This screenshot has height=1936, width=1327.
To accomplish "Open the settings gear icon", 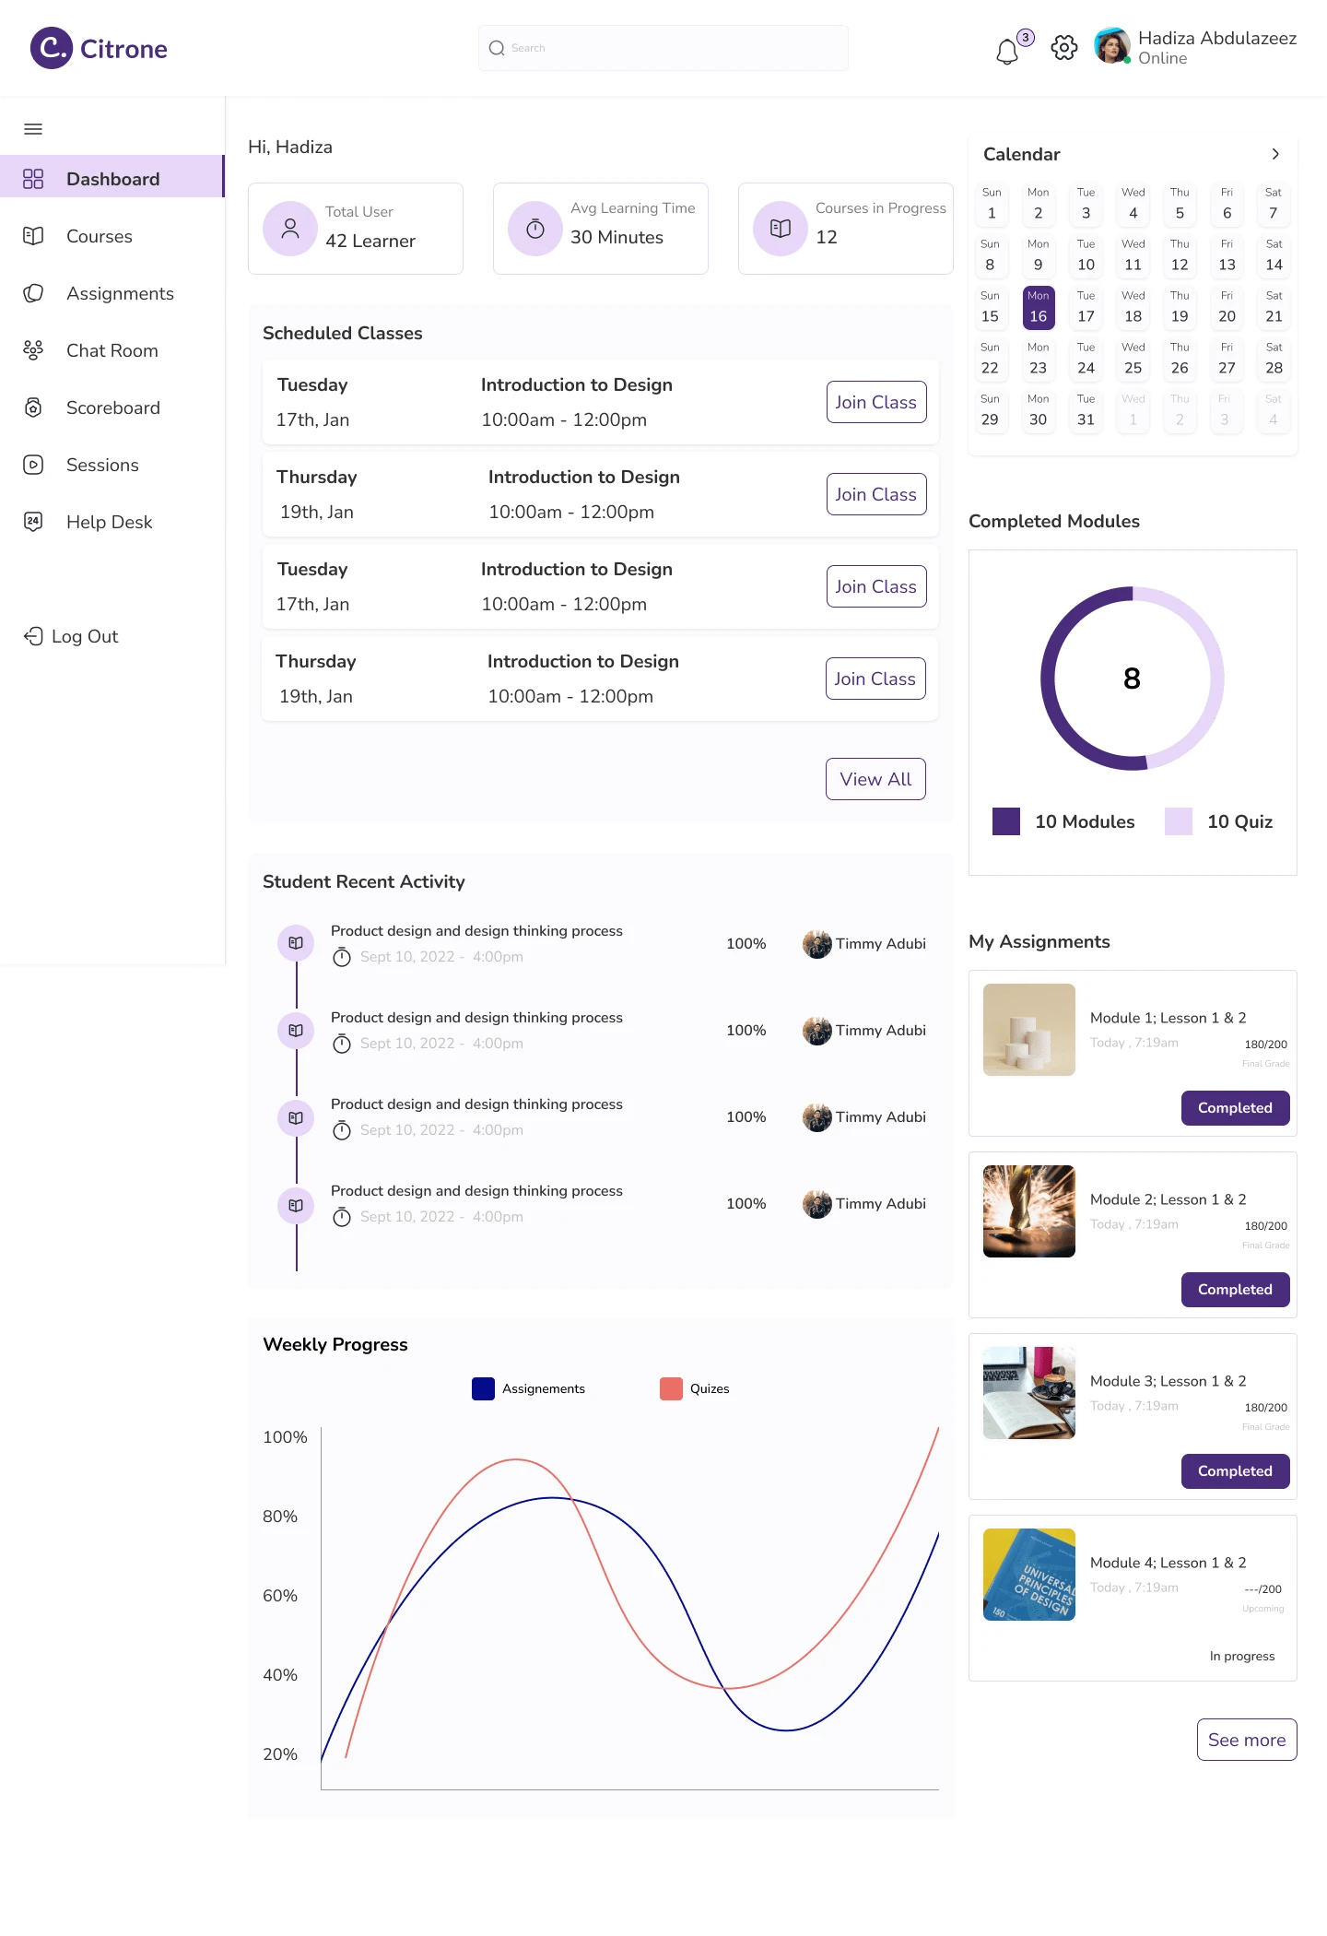I will tap(1064, 48).
